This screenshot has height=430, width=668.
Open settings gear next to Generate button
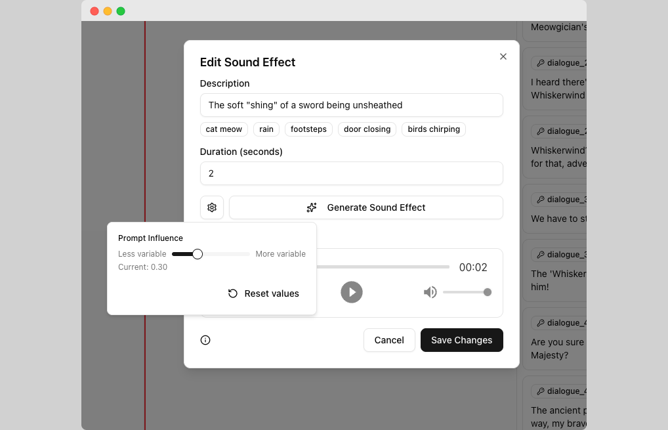pyautogui.click(x=212, y=207)
